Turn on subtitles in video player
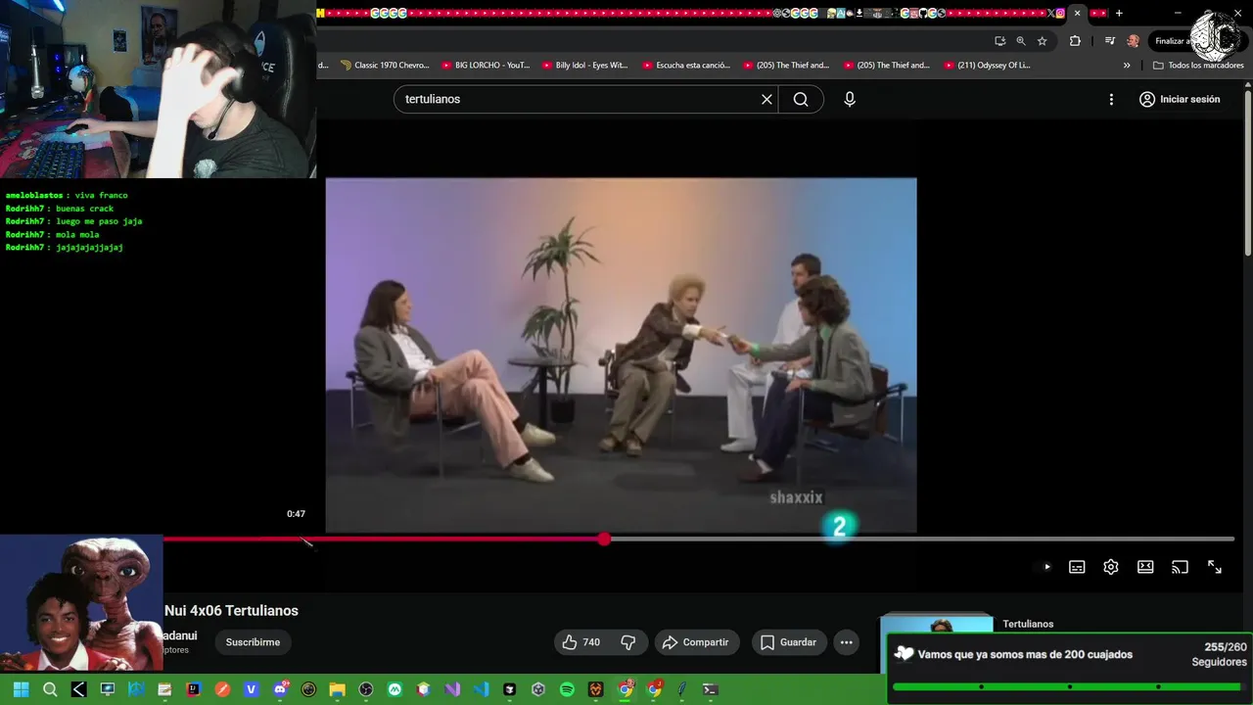Screen dimensions: 1253x705 [1077, 567]
